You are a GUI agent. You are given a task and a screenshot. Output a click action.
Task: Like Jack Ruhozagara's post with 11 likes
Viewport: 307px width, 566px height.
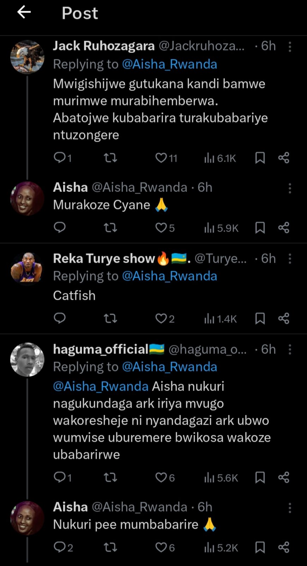coord(161,158)
